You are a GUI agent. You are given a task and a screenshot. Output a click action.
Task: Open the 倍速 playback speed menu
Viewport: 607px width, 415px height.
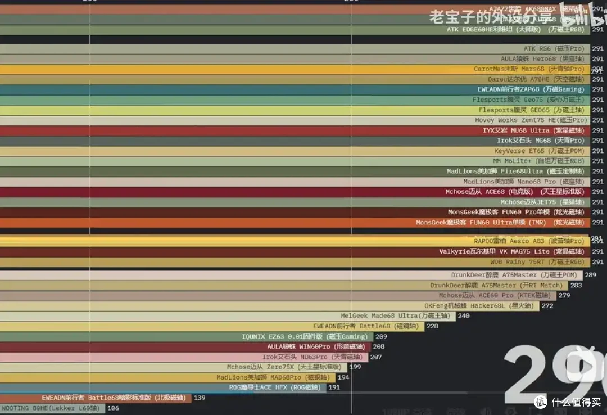pos(456,411)
